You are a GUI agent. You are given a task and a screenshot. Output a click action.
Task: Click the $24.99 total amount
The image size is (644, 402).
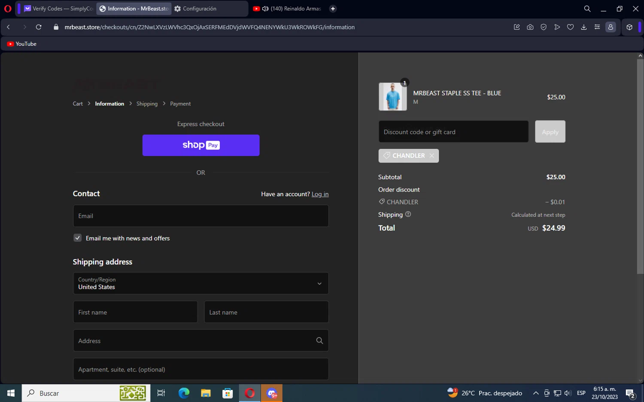(553, 228)
